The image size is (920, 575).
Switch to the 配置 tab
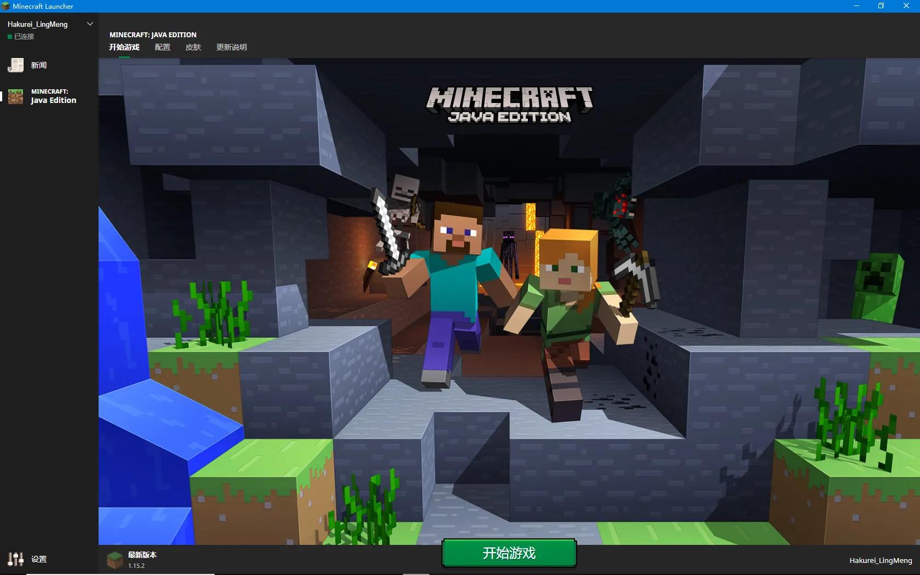(163, 47)
